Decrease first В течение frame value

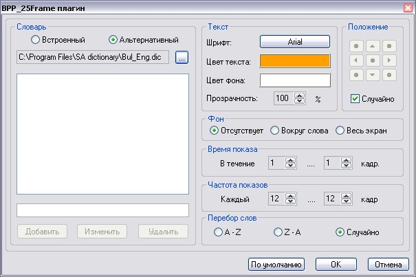tap(290, 166)
